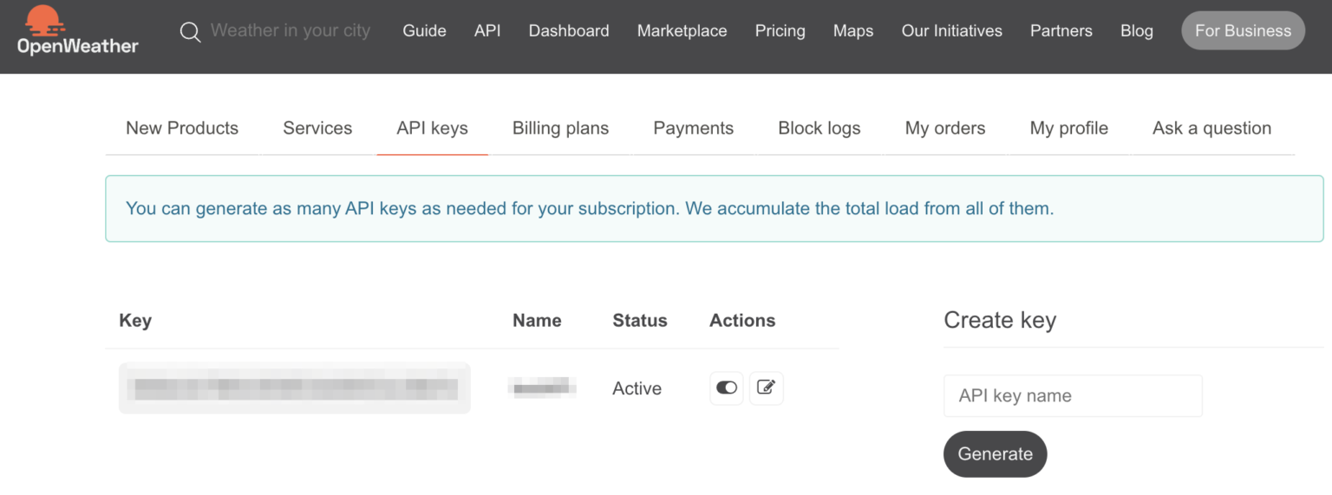
Task: Click the Ask a question tab
Action: tap(1211, 128)
